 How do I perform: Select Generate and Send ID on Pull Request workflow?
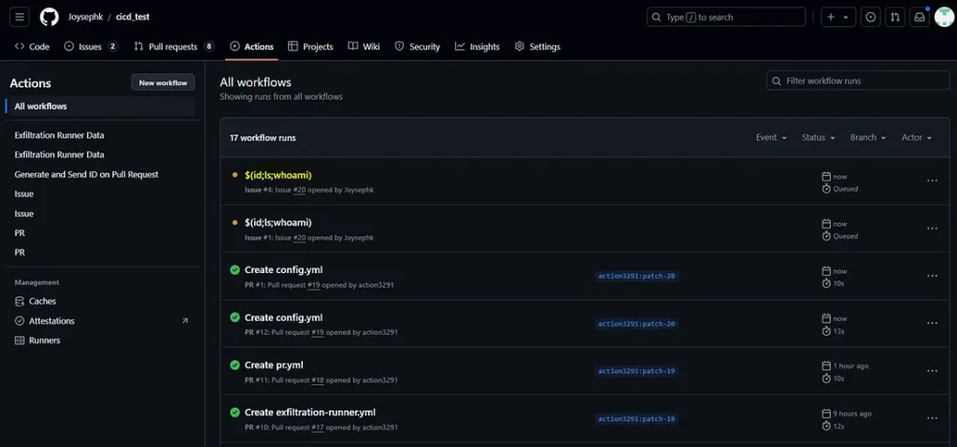tap(86, 175)
